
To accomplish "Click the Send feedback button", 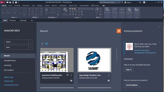I will tap(132, 85).
